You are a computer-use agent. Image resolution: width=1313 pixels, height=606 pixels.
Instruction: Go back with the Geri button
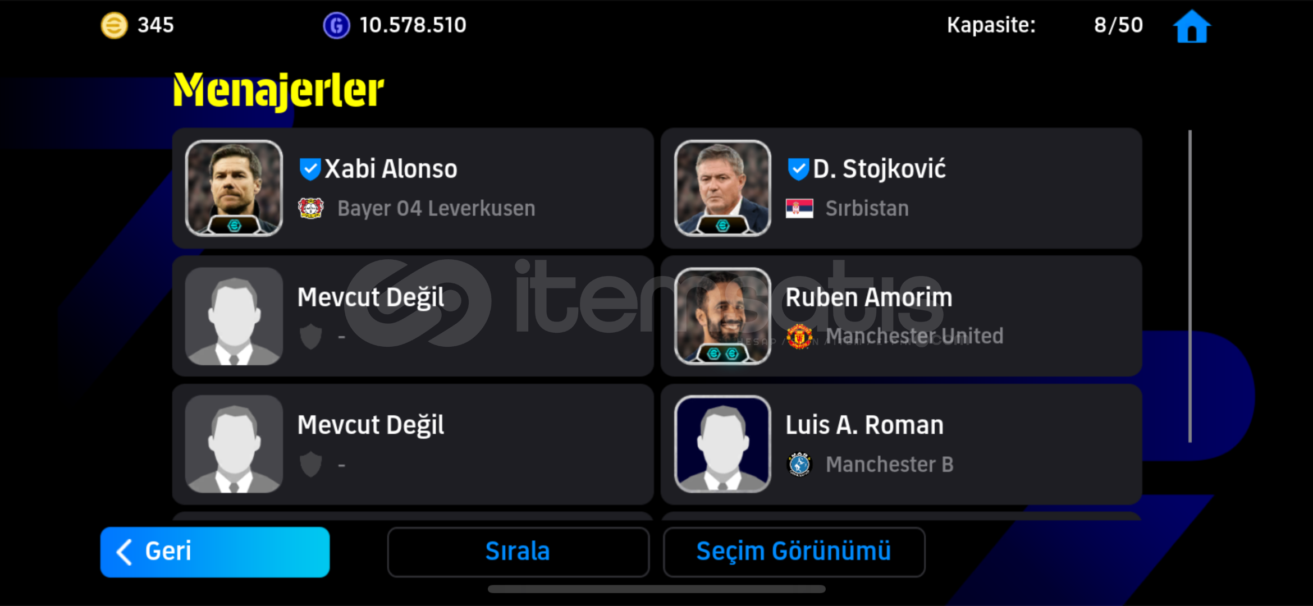click(x=215, y=552)
